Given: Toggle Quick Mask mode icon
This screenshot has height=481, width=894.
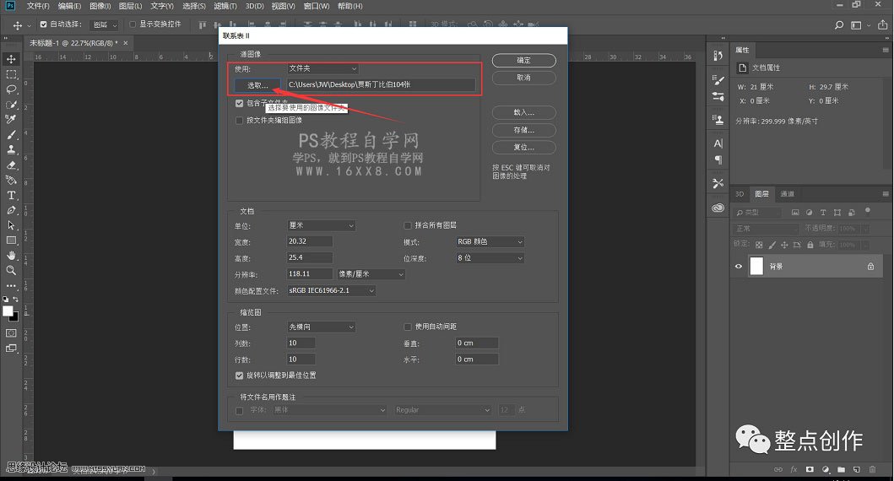Looking at the screenshot, I should tap(11, 332).
